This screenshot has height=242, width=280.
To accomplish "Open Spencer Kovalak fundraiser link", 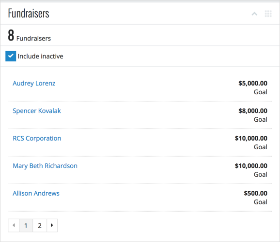I will click(37, 111).
